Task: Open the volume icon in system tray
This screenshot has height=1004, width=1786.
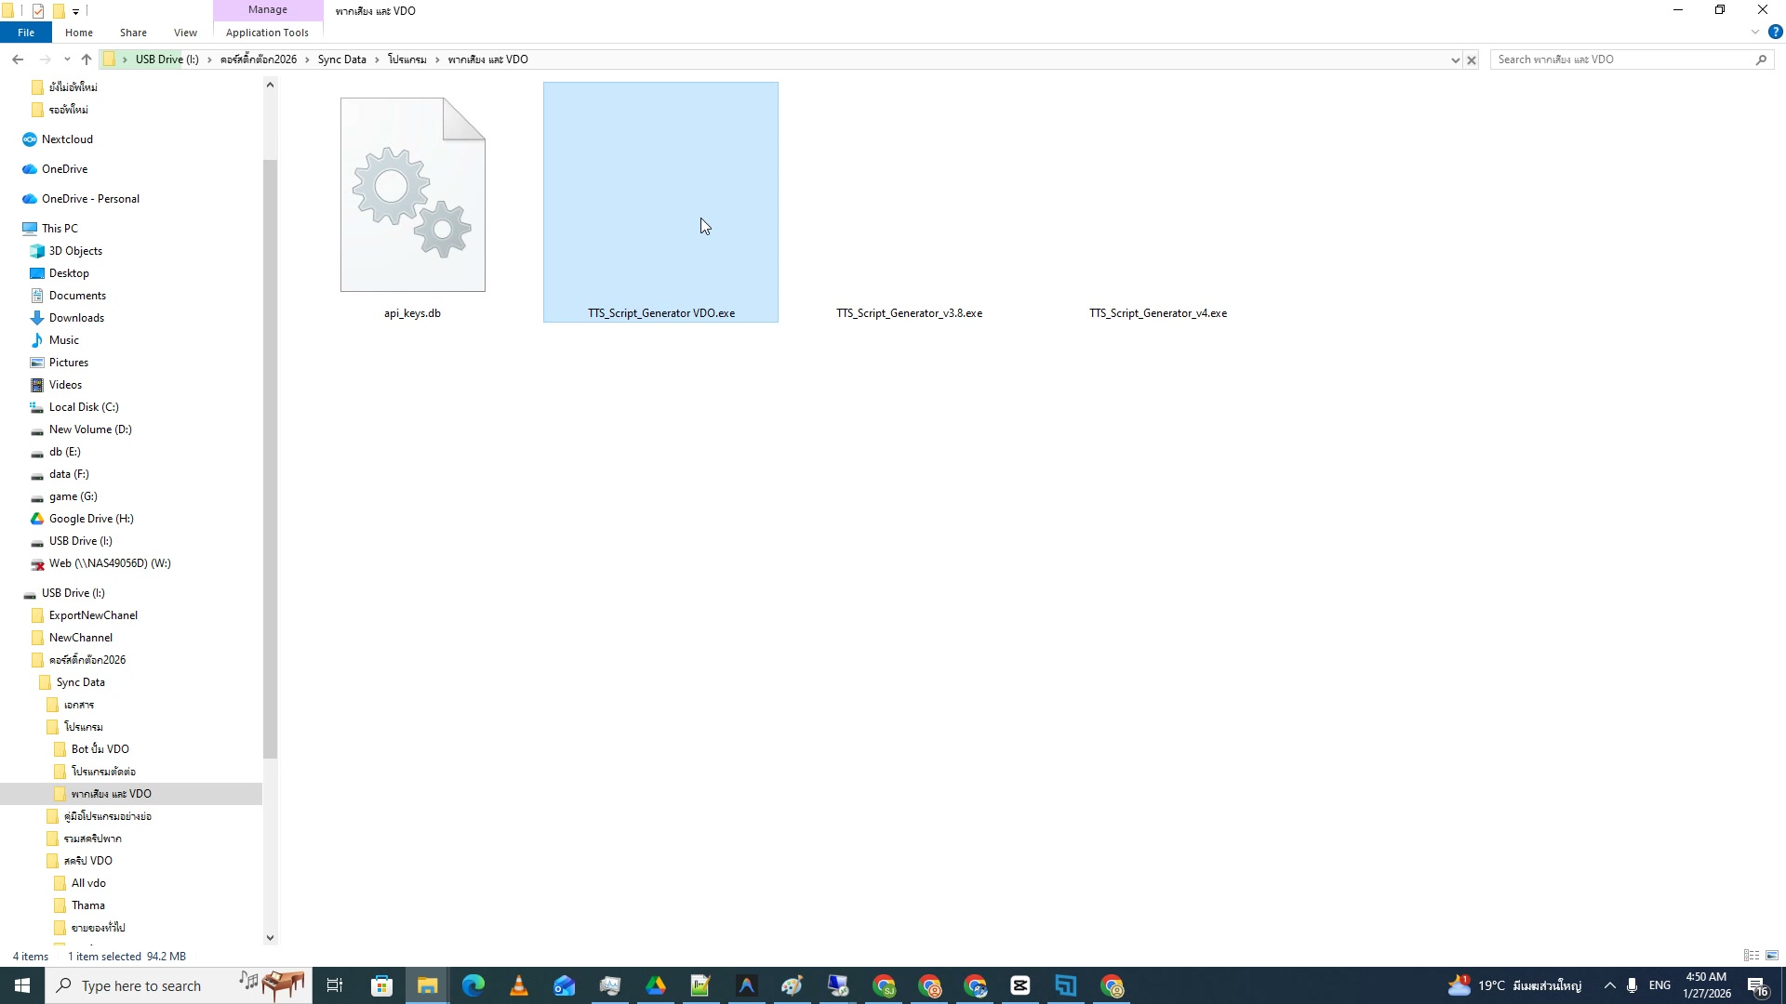Action: coord(1631,985)
